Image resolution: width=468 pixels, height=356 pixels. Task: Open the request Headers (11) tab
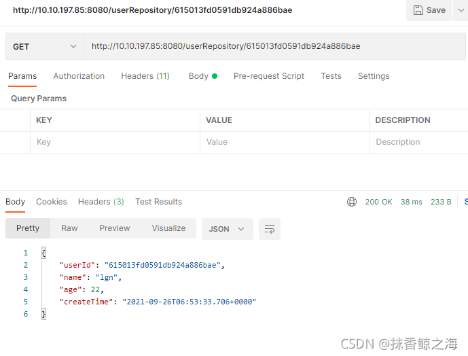(145, 76)
